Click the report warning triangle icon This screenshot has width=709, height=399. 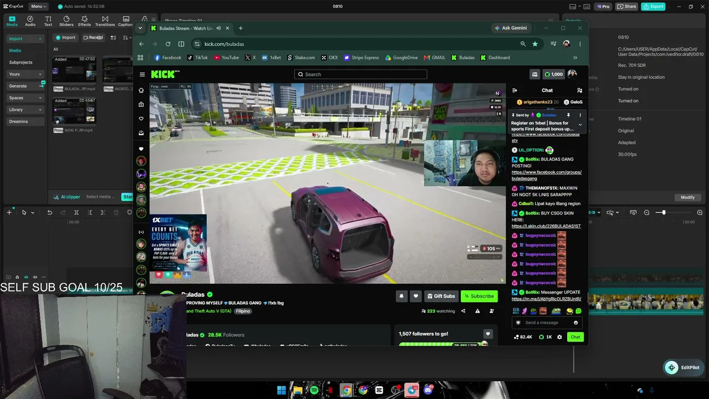pyautogui.click(x=477, y=311)
